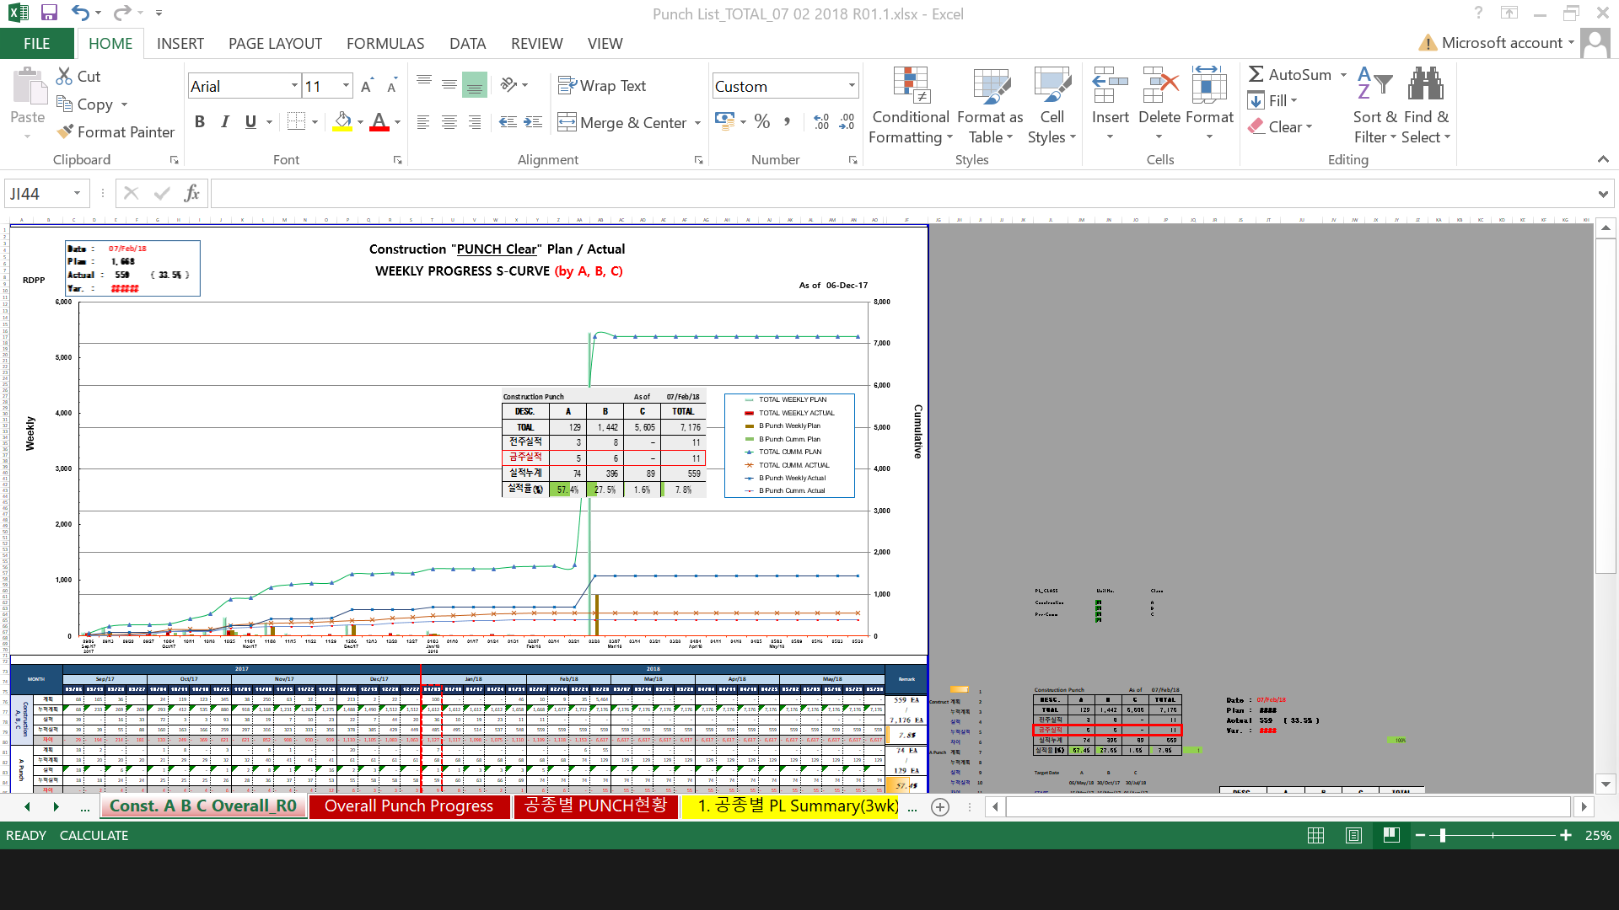
Task: Click the Format Painter brush icon
Action: coord(65,131)
